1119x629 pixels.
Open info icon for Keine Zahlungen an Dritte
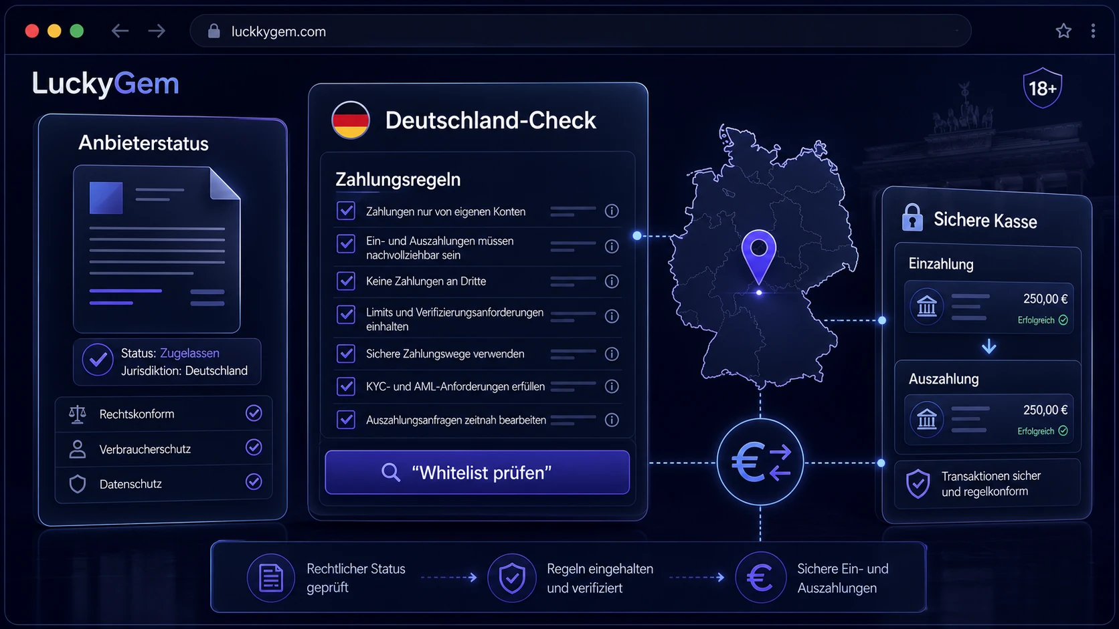point(612,281)
